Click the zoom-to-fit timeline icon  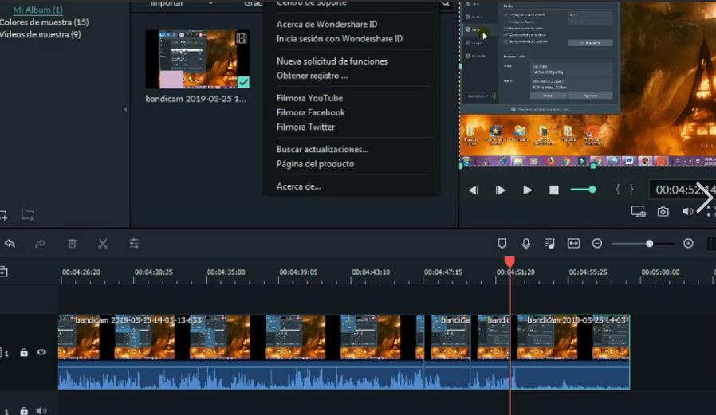pos(573,244)
